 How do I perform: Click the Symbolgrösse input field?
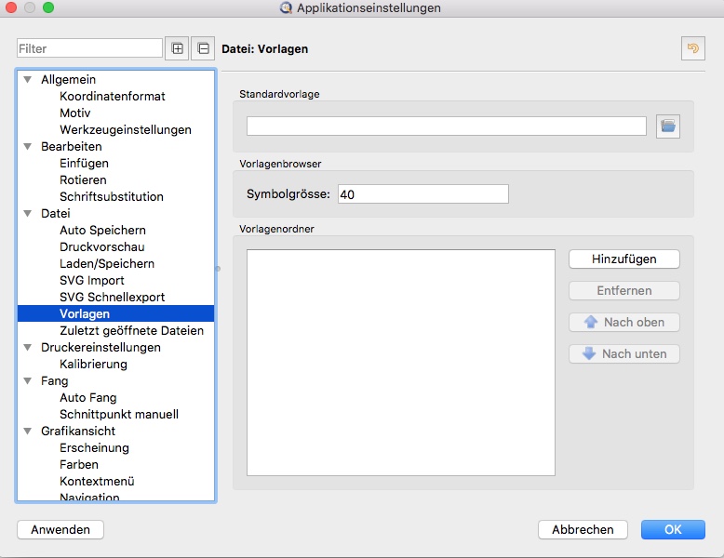click(x=422, y=194)
